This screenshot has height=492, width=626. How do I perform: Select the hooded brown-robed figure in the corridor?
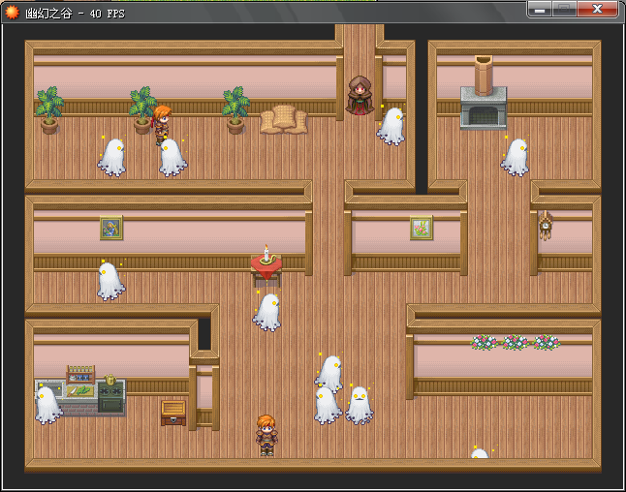click(x=360, y=95)
